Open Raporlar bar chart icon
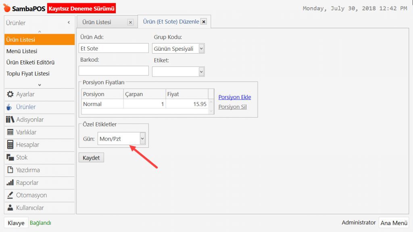413x232 pixels. coord(10,183)
